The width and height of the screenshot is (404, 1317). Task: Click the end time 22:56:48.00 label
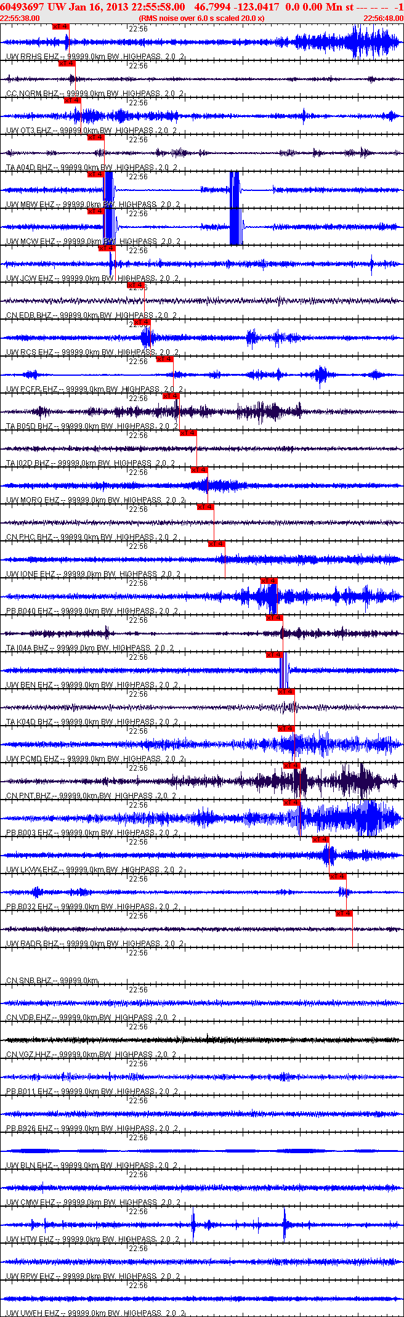click(383, 18)
